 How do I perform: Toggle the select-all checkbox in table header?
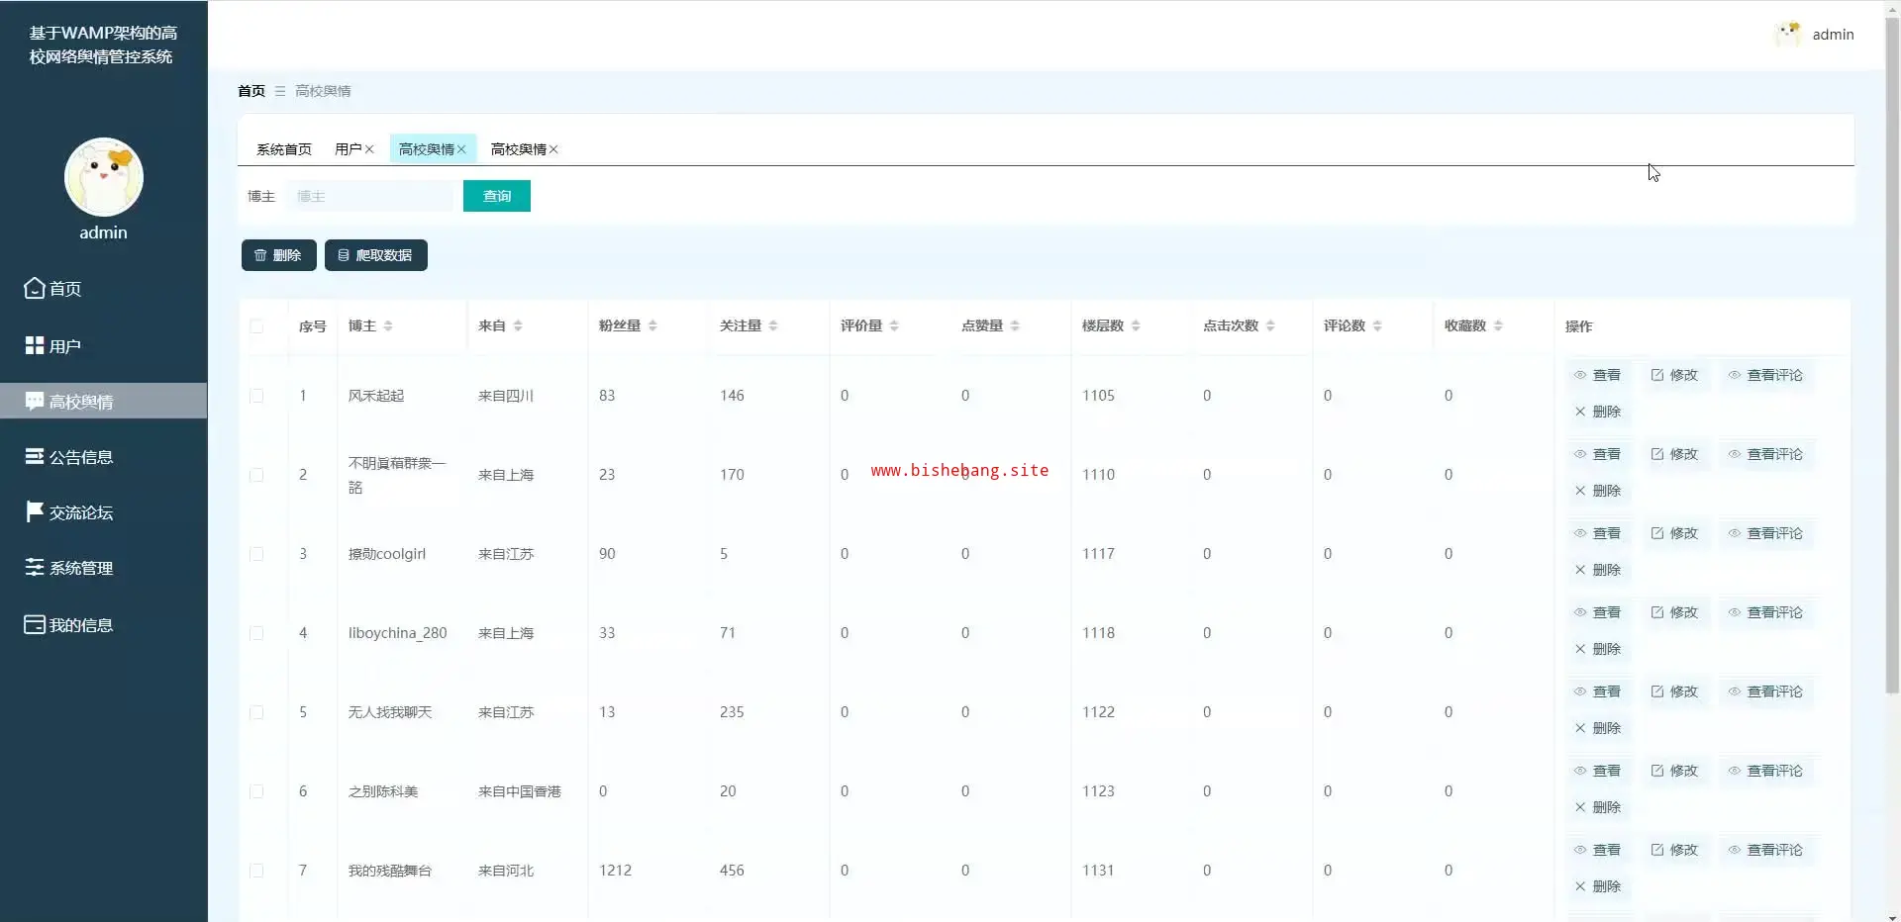click(x=256, y=326)
